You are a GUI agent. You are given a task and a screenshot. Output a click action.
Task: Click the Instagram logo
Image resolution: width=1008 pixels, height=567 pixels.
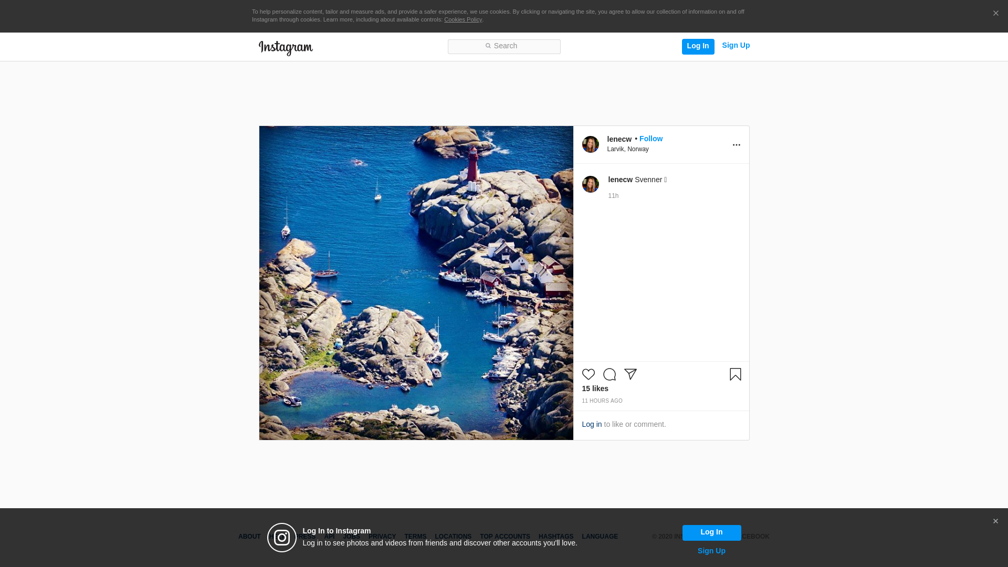click(x=286, y=48)
